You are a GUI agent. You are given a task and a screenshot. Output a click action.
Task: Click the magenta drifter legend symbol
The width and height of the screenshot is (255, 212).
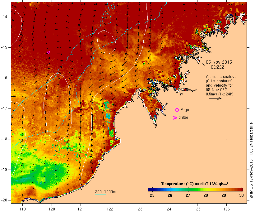175,118
